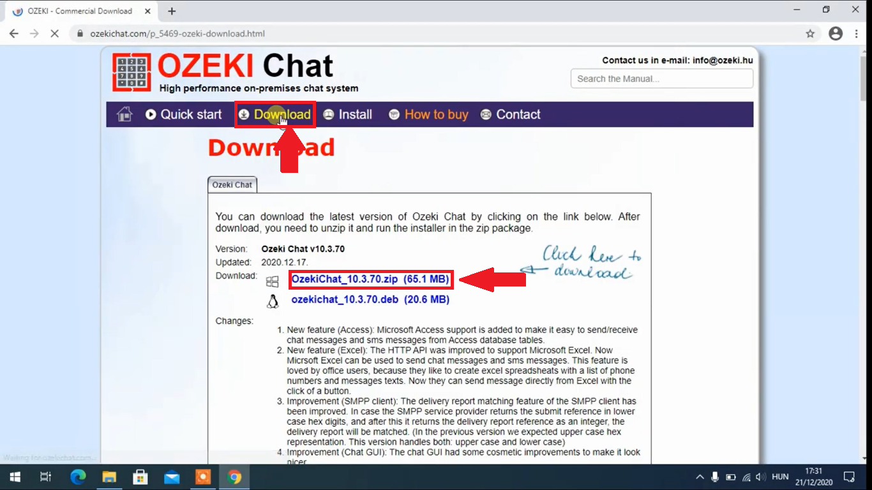Open Chrome's three-dot menu
Image resolution: width=872 pixels, height=490 pixels.
coord(857,34)
